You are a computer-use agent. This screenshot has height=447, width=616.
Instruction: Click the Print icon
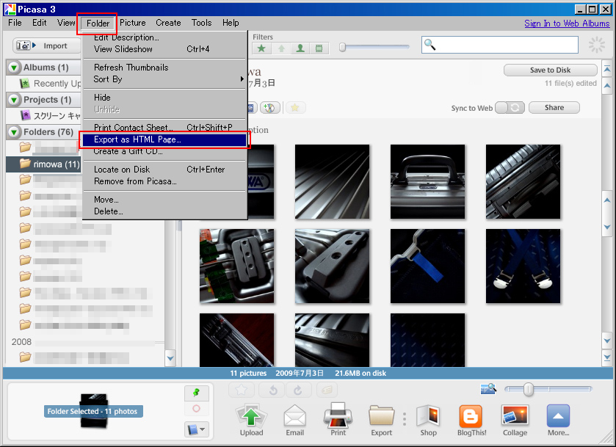tap(338, 417)
